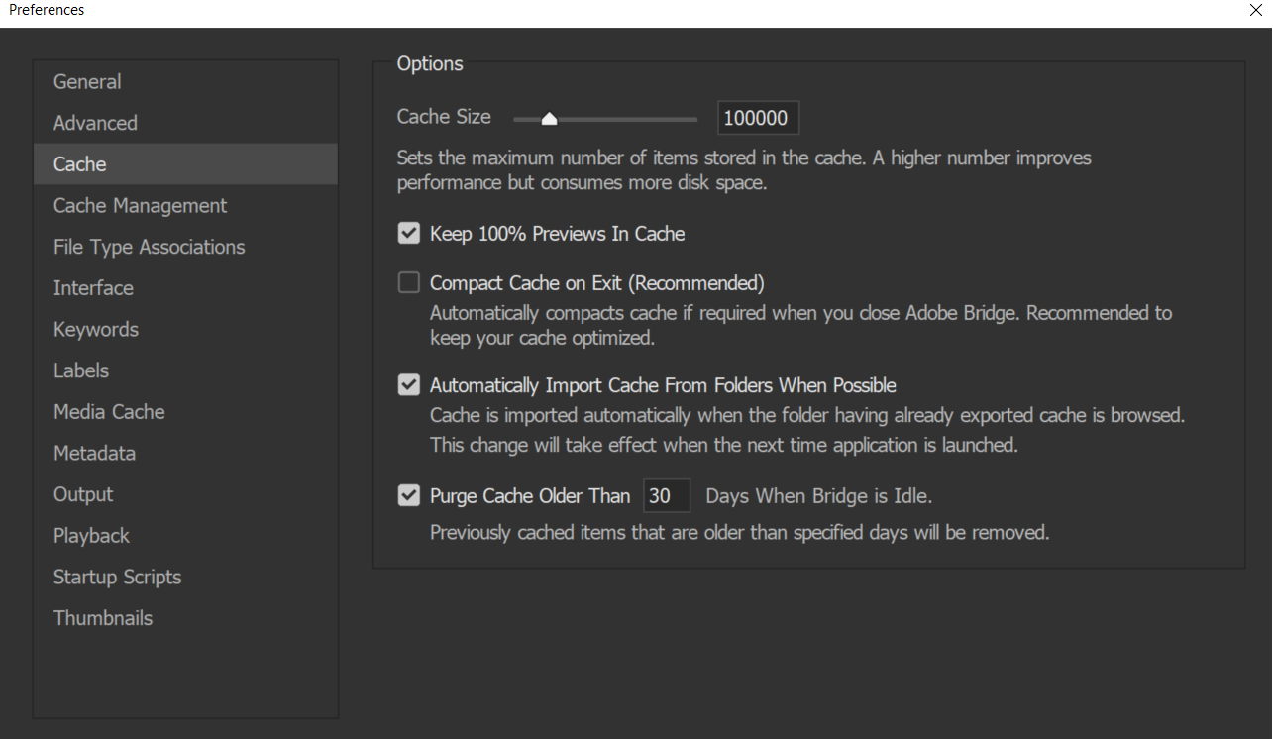Image resolution: width=1273 pixels, height=739 pixels.
Task: Select Advanced in the preferences list
Action: coord(95,123)
